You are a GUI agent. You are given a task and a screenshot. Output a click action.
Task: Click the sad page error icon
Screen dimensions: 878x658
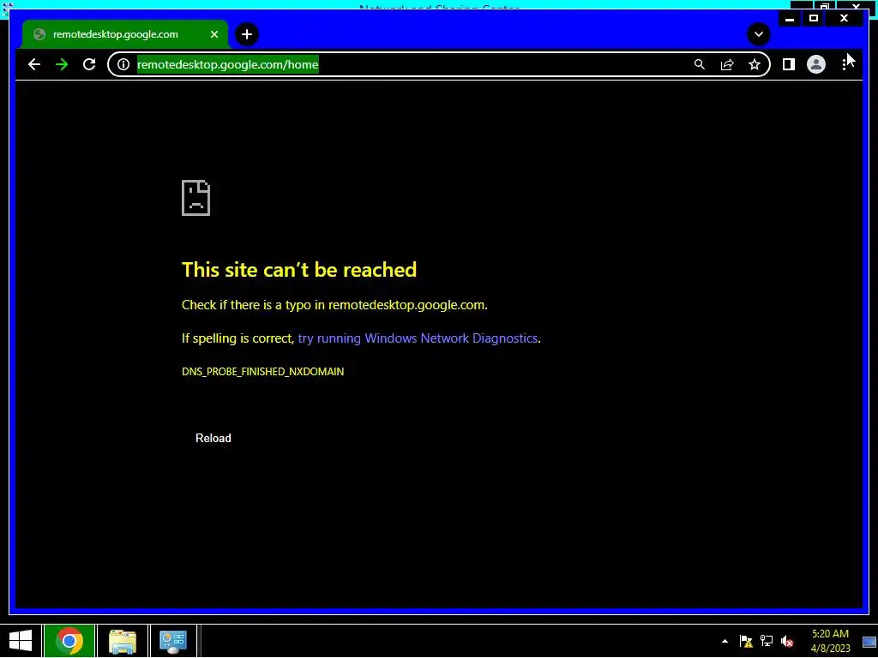(x=196, y=198)
